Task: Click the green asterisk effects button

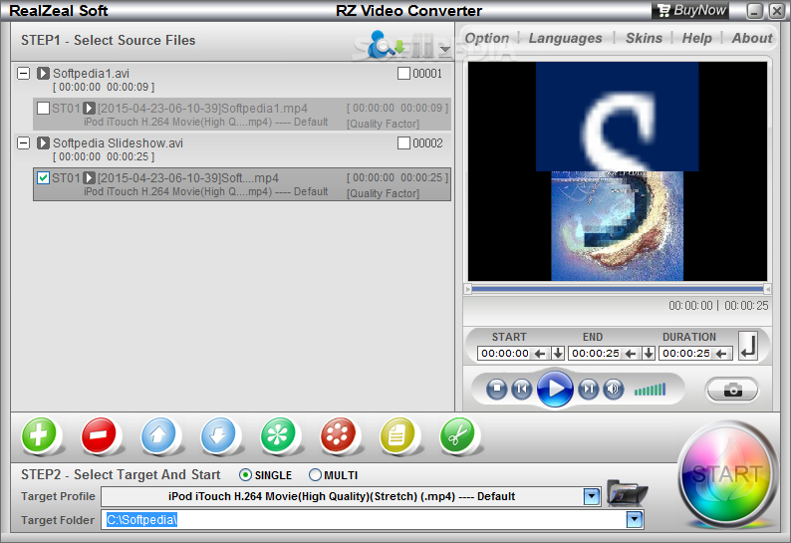Action: tap(278, 435)
